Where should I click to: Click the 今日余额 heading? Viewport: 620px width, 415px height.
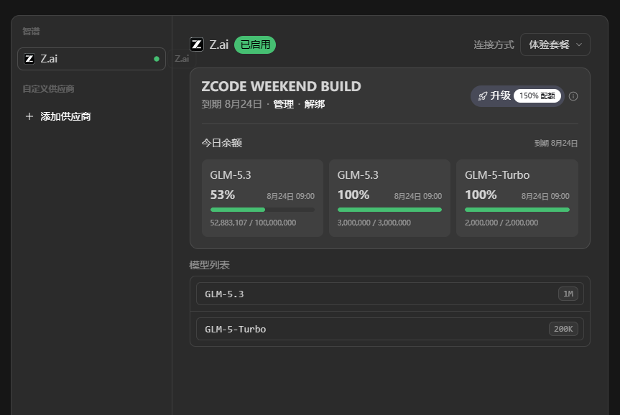(x=222, y=143)
